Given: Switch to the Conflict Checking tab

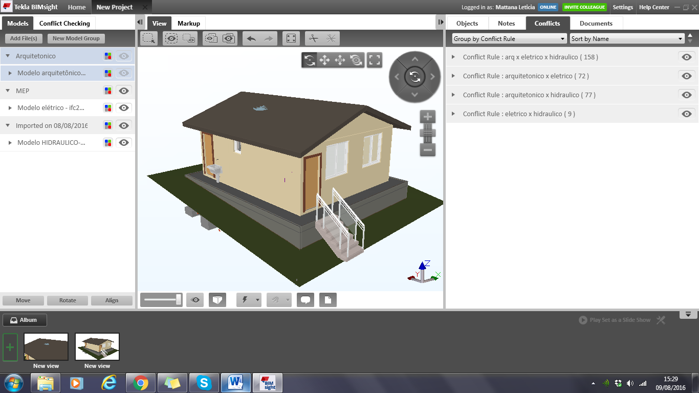Looking at the screenshot, I should [x=64, y=23].
